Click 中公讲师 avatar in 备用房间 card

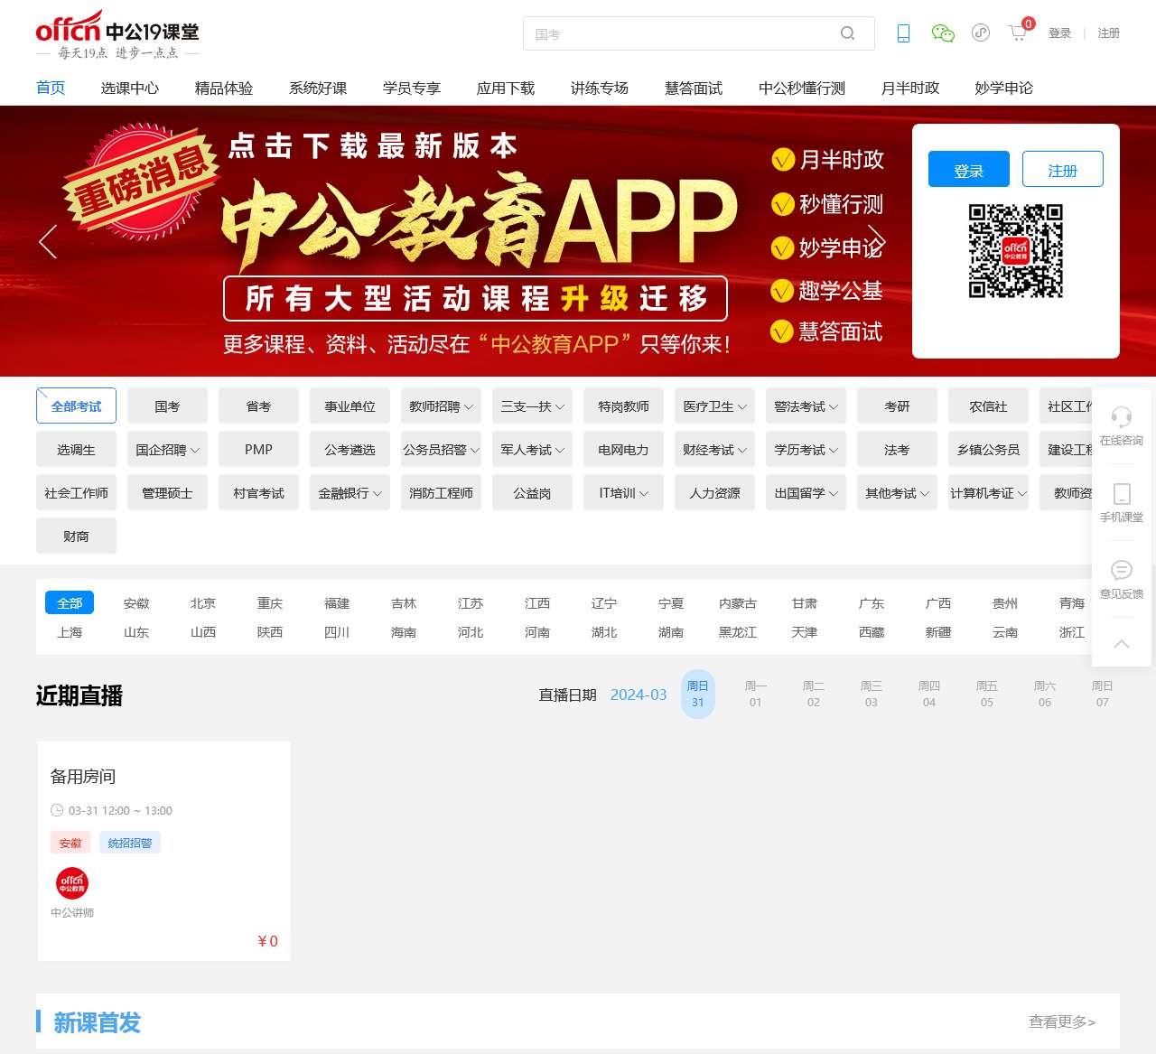click(x=72, y=882)
